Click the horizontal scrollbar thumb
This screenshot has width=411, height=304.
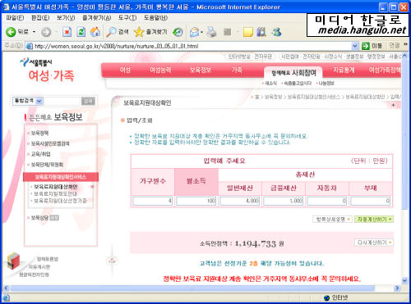(192, 288)
